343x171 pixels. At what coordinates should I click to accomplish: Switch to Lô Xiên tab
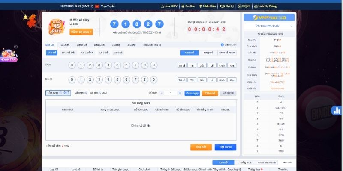[65, 45]
